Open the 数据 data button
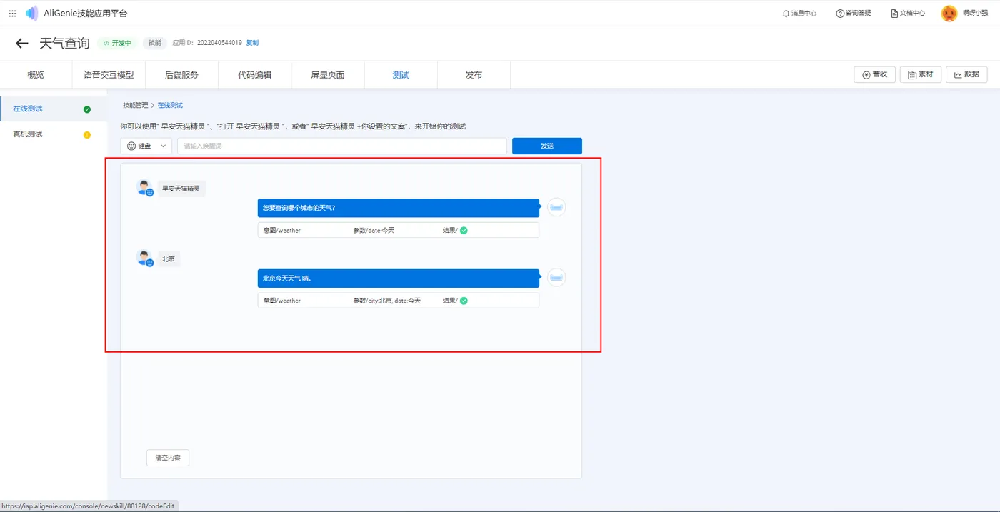Screen dimensions: 1000x512 tap(966, 74)
